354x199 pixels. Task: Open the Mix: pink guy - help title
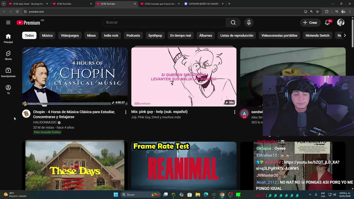(x=159, y=112)
